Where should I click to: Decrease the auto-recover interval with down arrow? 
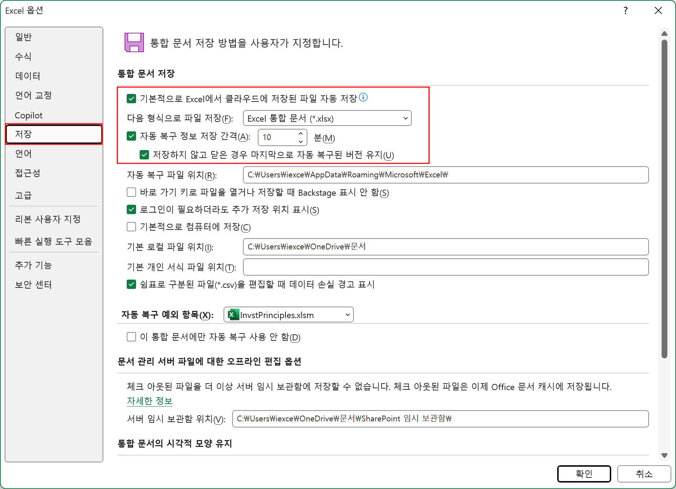click(x=301, y=141)
